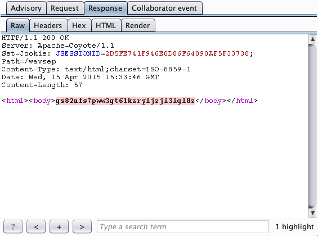Click the scrollbar up arrow
Image resolution: width=318 pixels, height=236 pixels.
pos(313,39)
